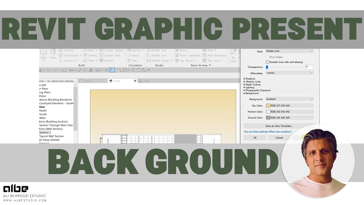364x205 pixels.
Task: Click the Horizon Color swatch
Action: coord(268,112)
